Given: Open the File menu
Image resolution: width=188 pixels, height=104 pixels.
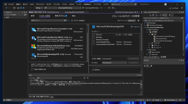Looking at the screenshot, I should coord(11,4).
